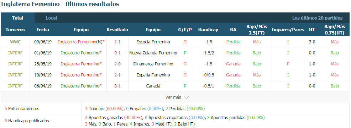Click the Handicap column header
351x128 pixels.
click(x=208, y=30)
